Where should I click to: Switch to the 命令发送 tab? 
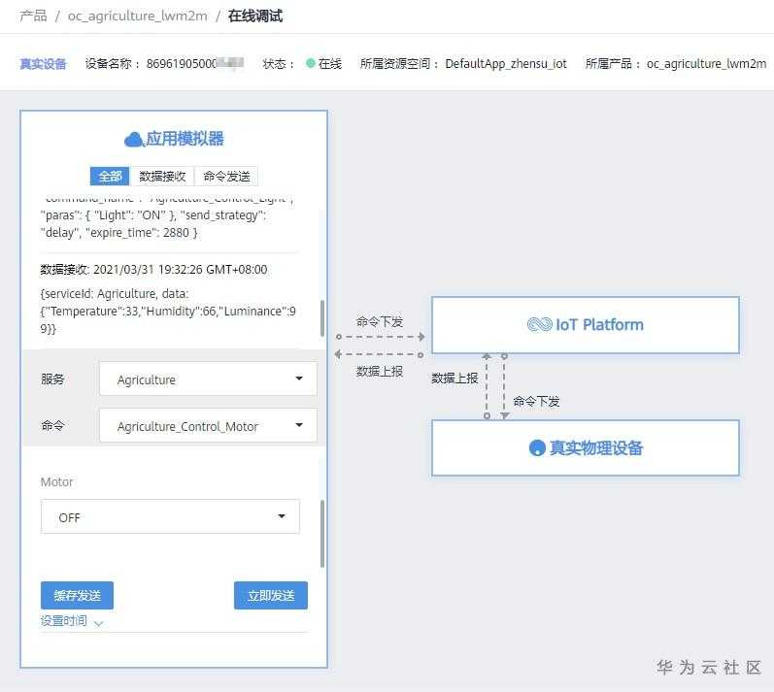click(226, 176)
